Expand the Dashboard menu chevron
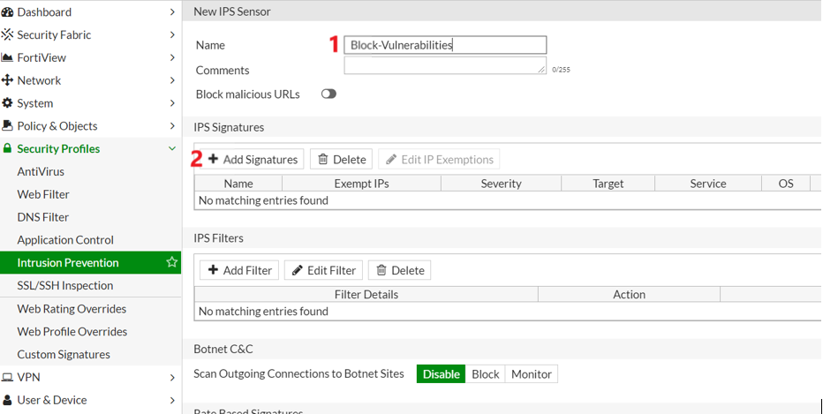This screenshot has height=414, width=823. click(172, 12)
